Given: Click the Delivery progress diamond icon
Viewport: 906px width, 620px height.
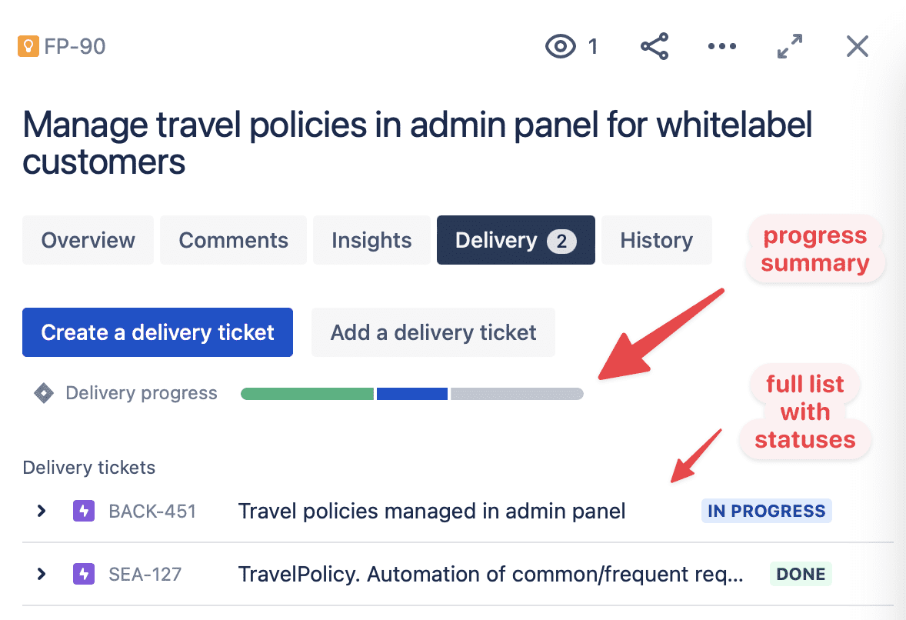Looking at the screenshot, I should (44, 394).
